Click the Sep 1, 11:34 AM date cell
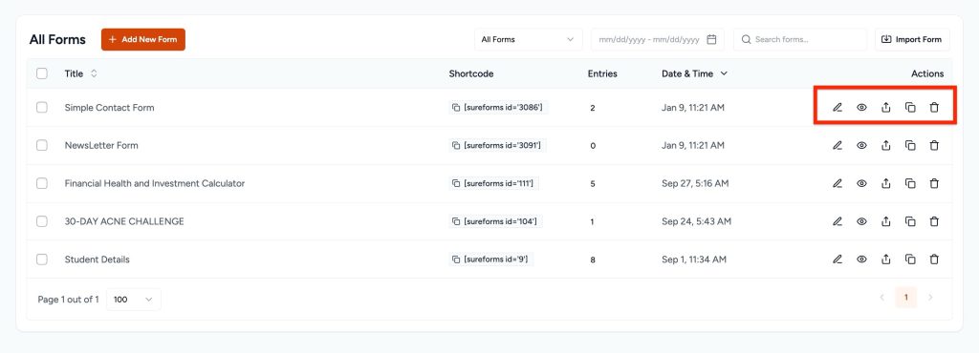This screenshot has width=979, height=353. (x=694, y=260)
